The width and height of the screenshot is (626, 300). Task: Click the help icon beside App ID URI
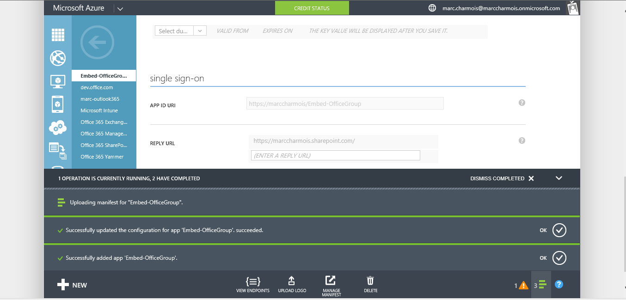click(522, 103)
